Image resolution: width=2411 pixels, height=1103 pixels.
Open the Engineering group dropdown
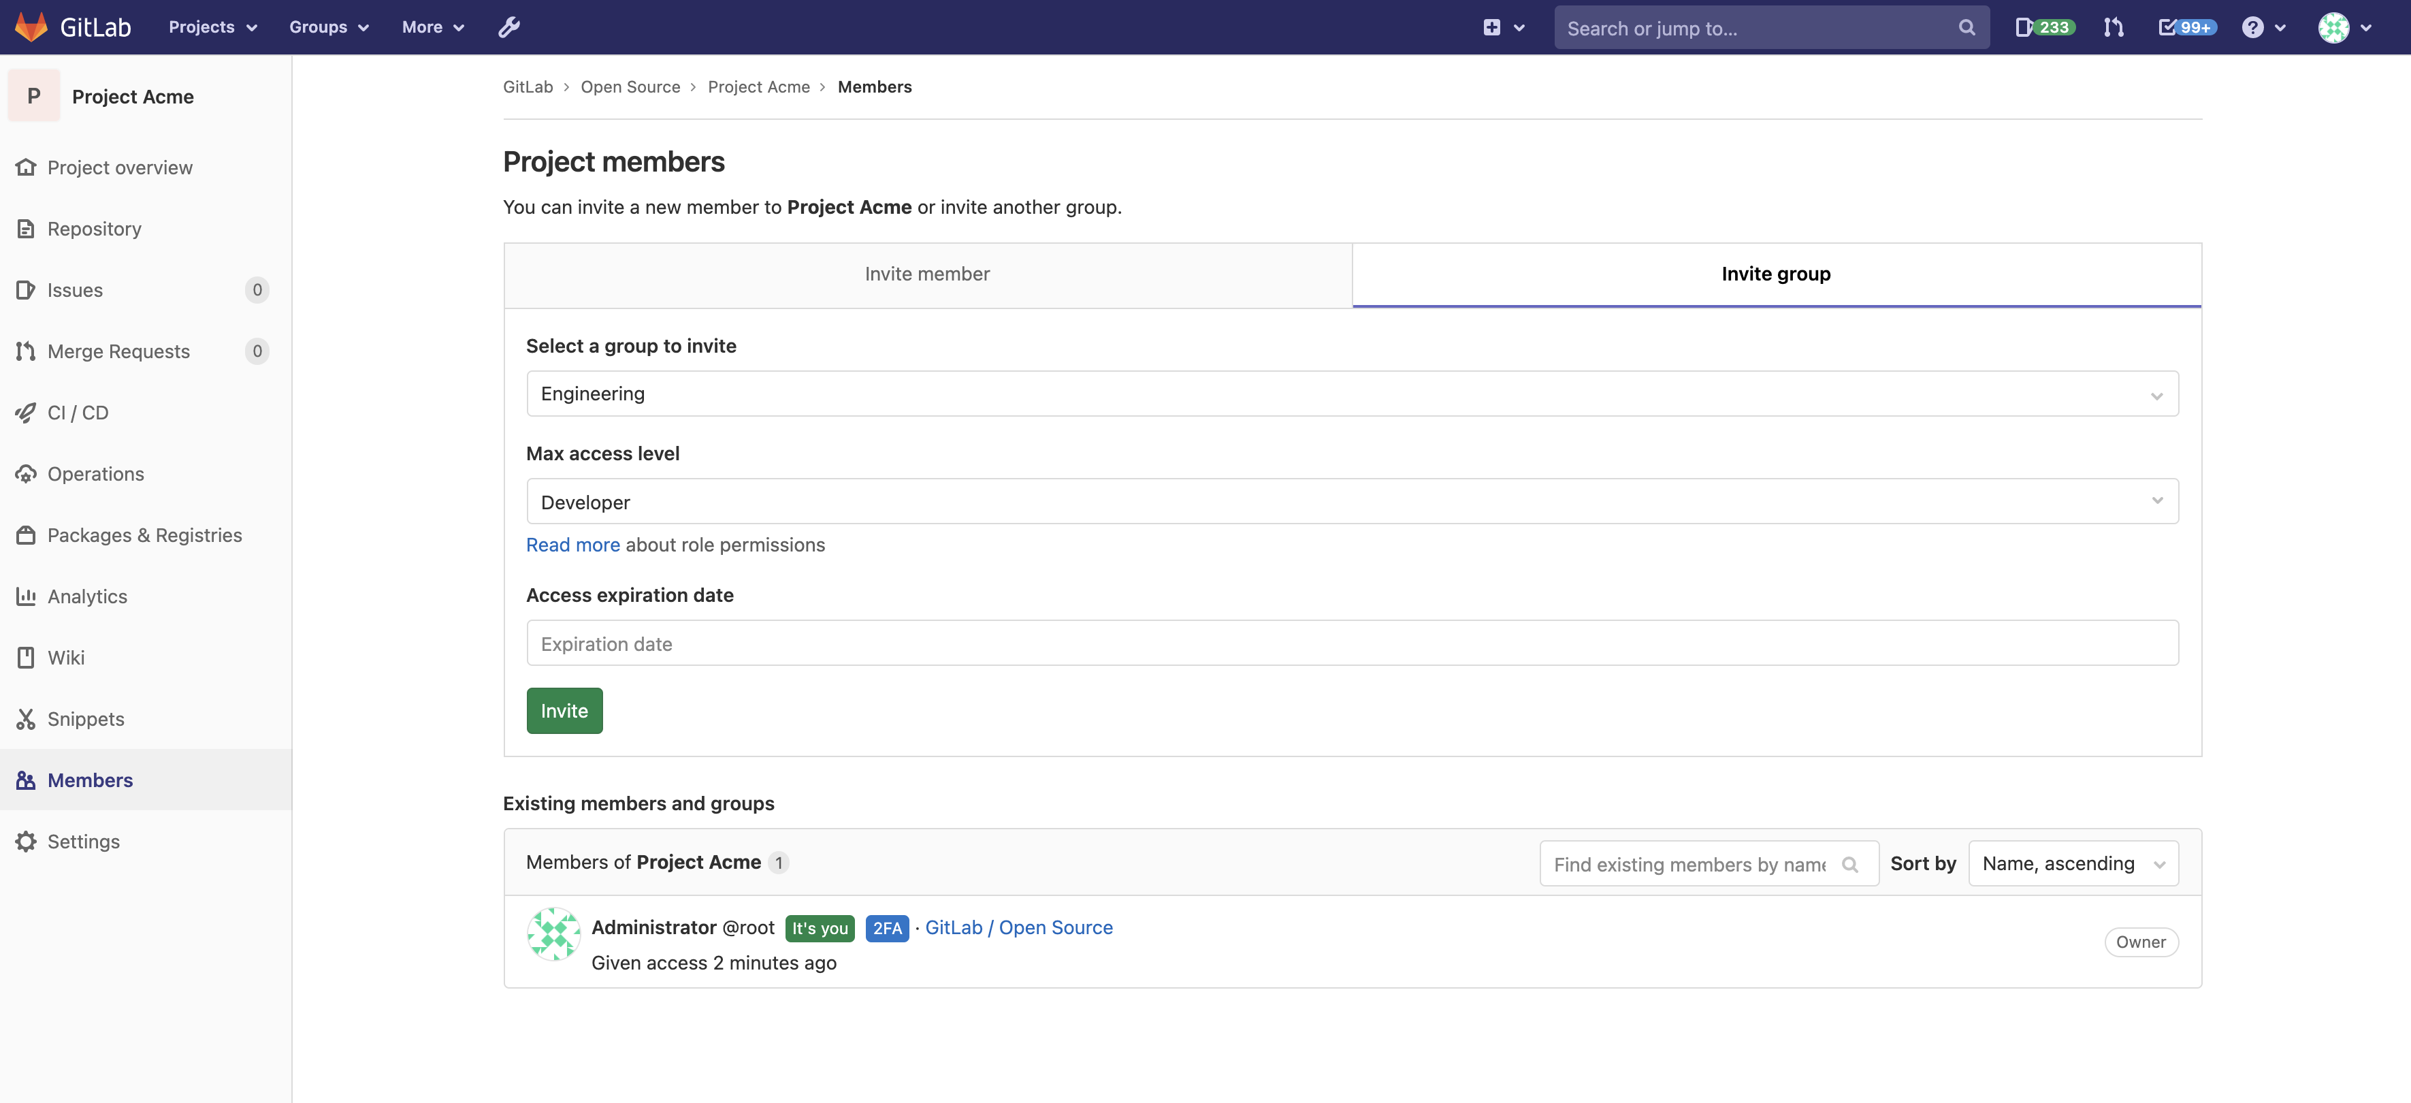coord(1352,394)
